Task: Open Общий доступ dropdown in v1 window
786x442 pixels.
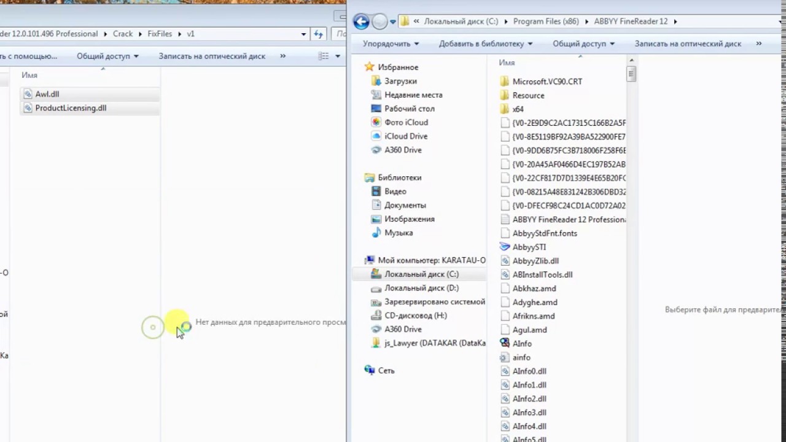Action: tap(107, 56)
